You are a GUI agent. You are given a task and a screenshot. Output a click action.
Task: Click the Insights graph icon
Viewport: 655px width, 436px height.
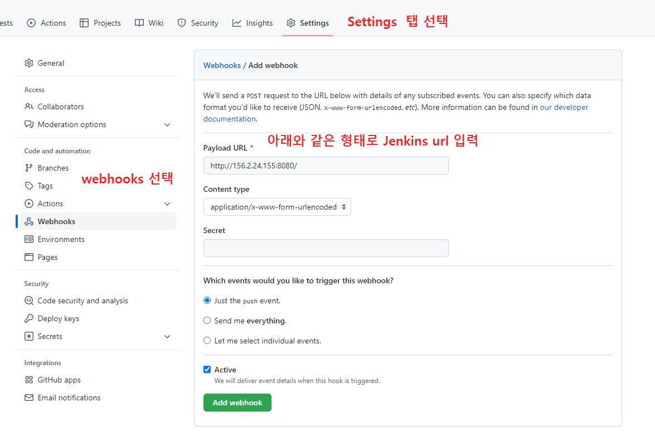(x=237, y=23)
